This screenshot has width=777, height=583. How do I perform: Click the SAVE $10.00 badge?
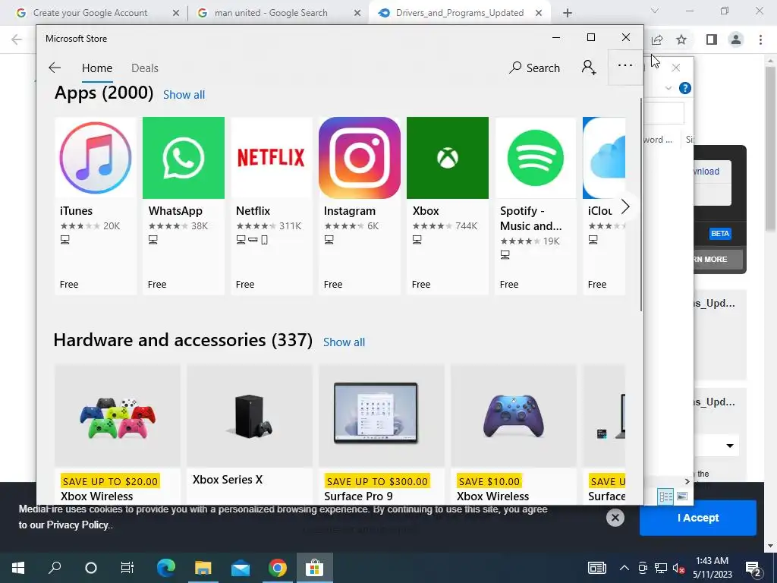tap(489, 481)
